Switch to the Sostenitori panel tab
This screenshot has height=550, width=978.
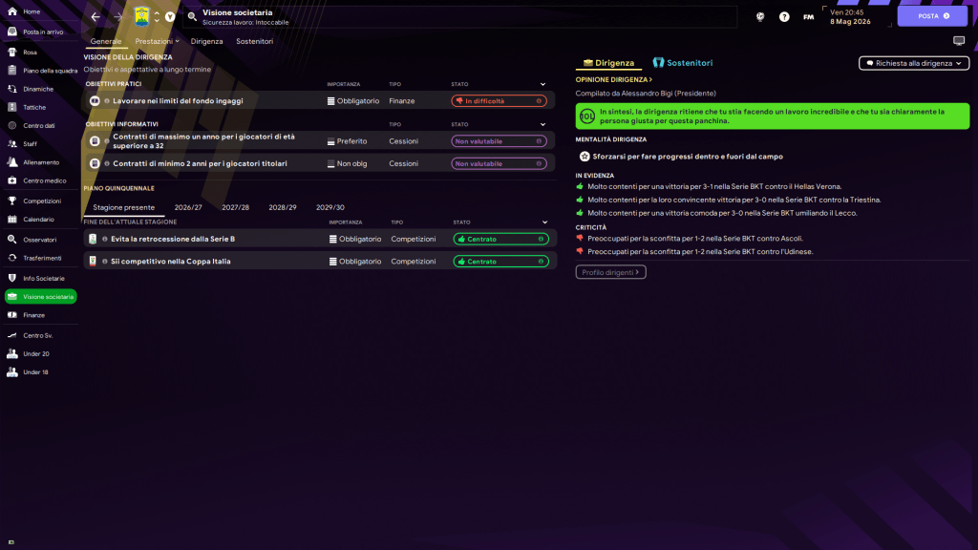point(682,63)
